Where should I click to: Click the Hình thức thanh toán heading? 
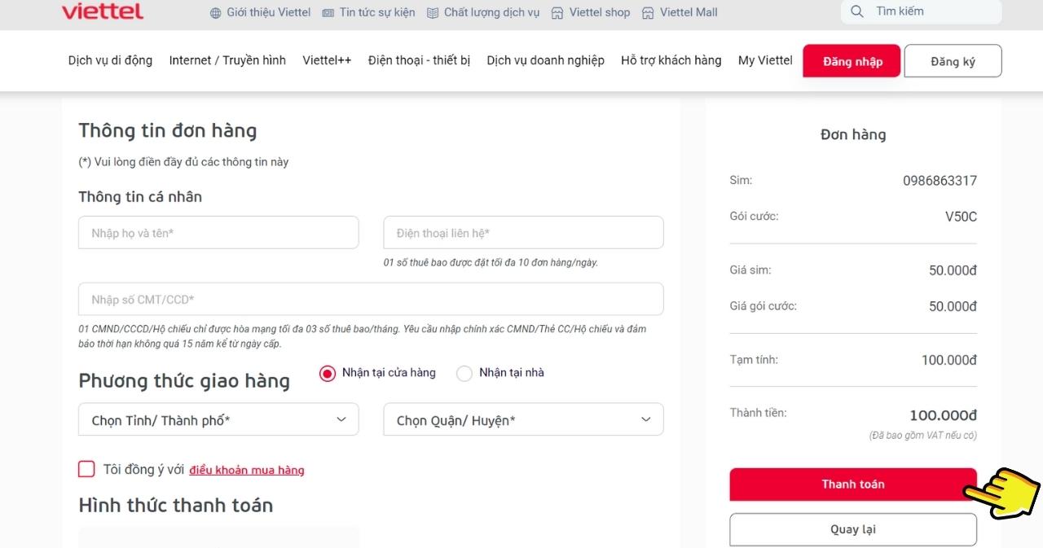point(176,506)
